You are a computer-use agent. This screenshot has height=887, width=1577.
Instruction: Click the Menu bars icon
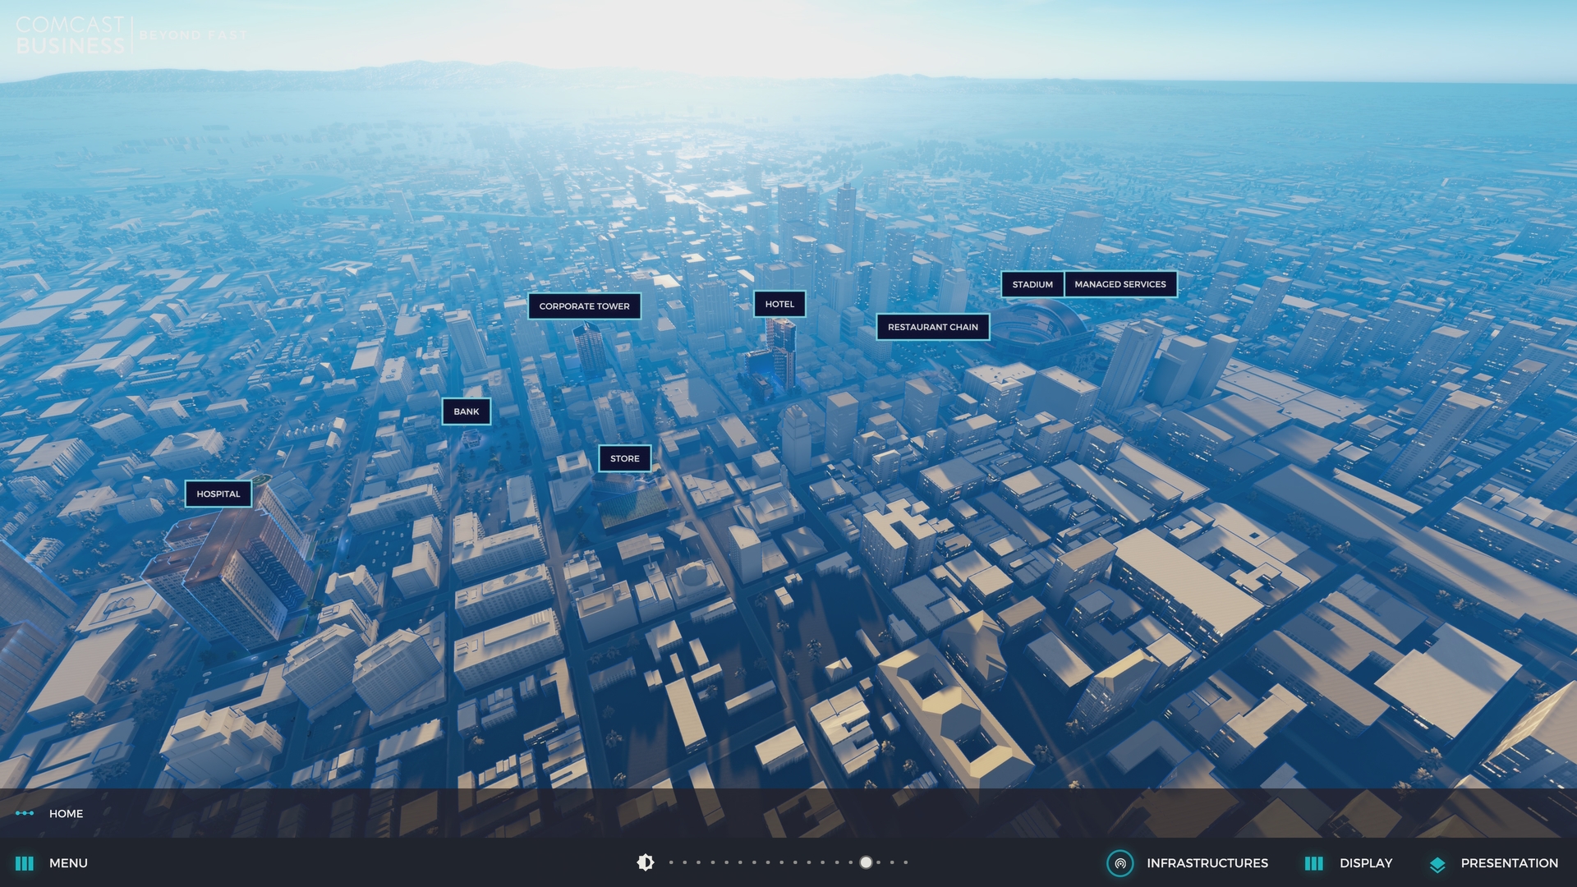click(x=25, y=863)
